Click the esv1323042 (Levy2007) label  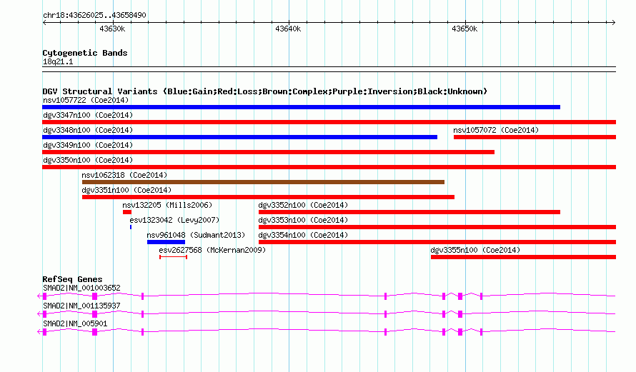coord(174,220)
